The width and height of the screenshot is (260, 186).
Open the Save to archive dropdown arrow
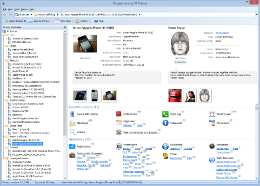pyautogui.click(x=51, y=21)
